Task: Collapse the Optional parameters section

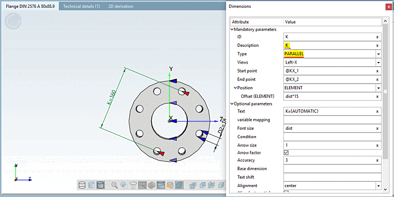Action: [232, 103]
